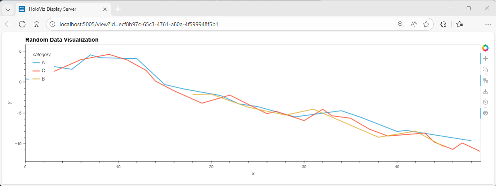Close the HoloViz Display Server tab
The image size is (496, 186).
tap(104, 9)
